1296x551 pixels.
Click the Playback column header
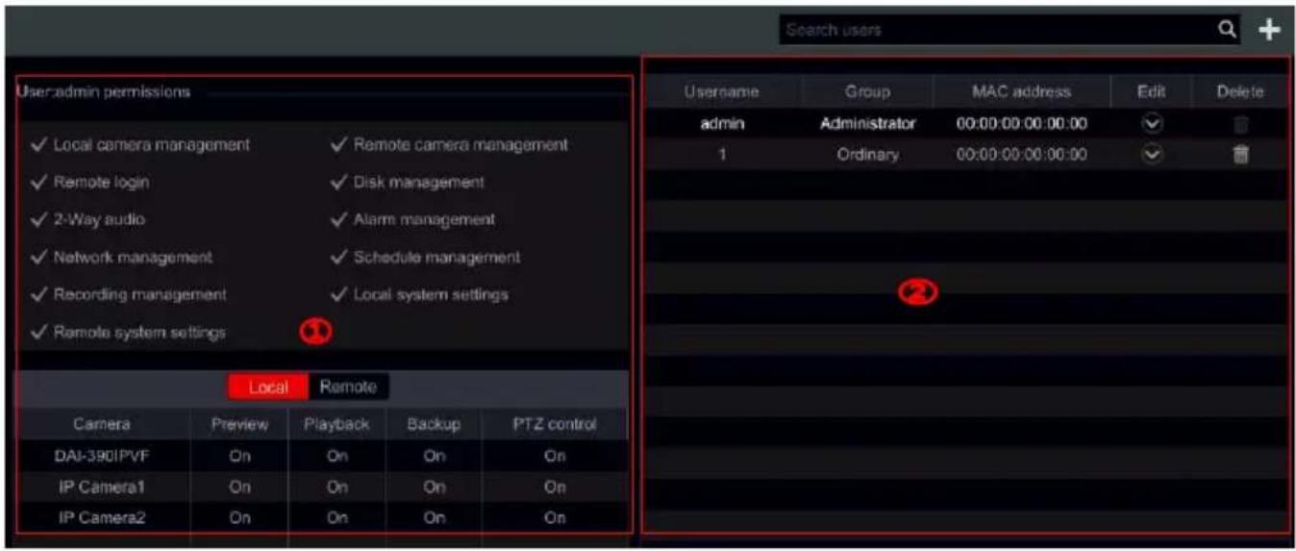tap(336, 424)
